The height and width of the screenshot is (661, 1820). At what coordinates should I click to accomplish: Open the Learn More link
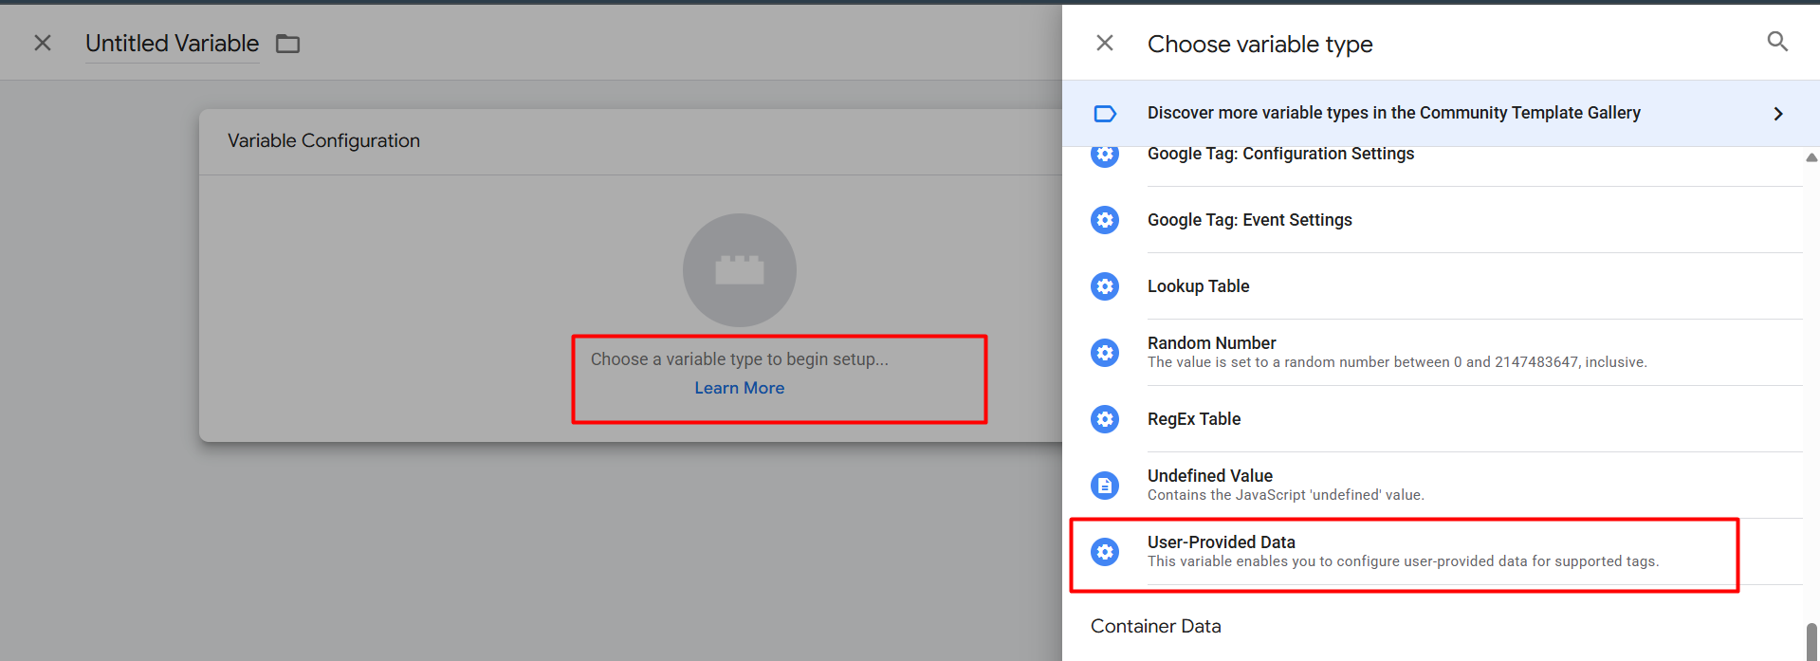click(x=739, y=388)
